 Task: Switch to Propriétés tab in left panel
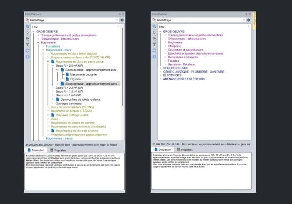[x=58, y=149]
